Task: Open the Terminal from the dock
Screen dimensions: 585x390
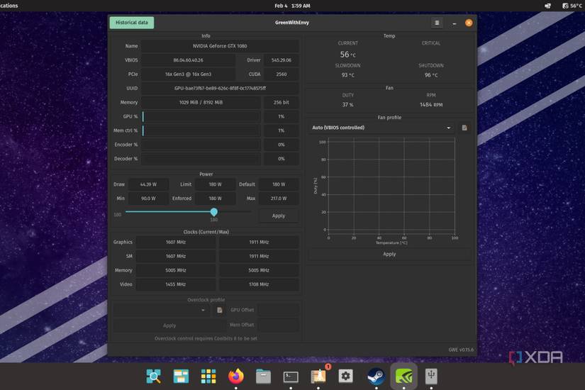Action: click(291, 377)
